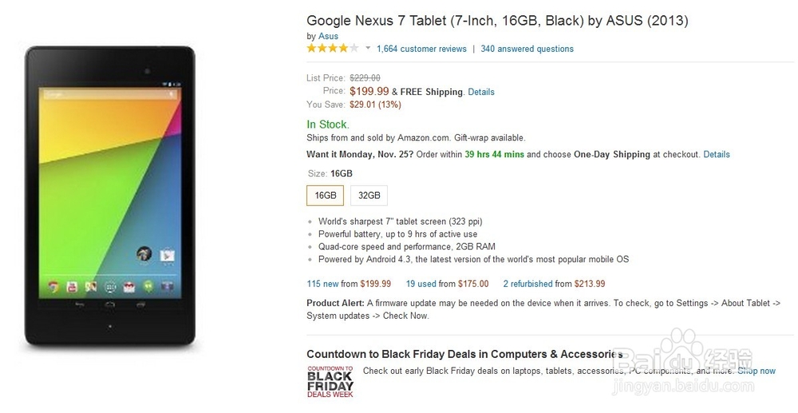Click Details next to FREE Shipping
This screenshot has width=798, height=413.
[x=481, y=92]
